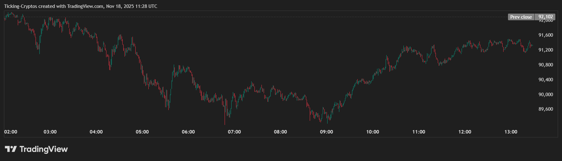The height and width of the screenshot is (161, 562).
Task: Click the TradingView wordmark text
Action: tap(44, 149)
